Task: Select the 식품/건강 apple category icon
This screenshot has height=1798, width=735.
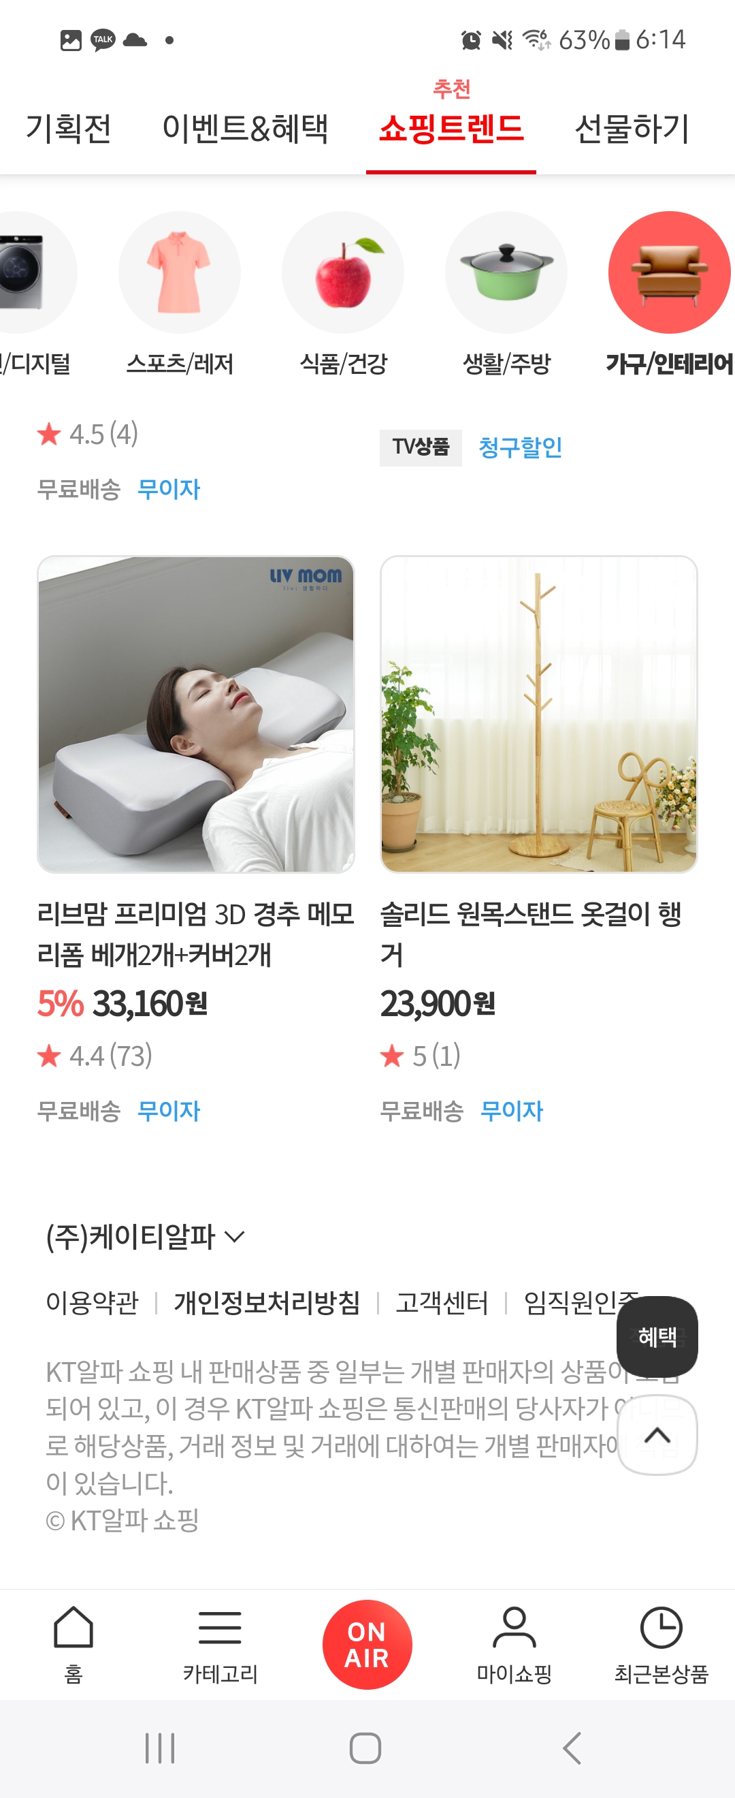Action: pos(343,272)
